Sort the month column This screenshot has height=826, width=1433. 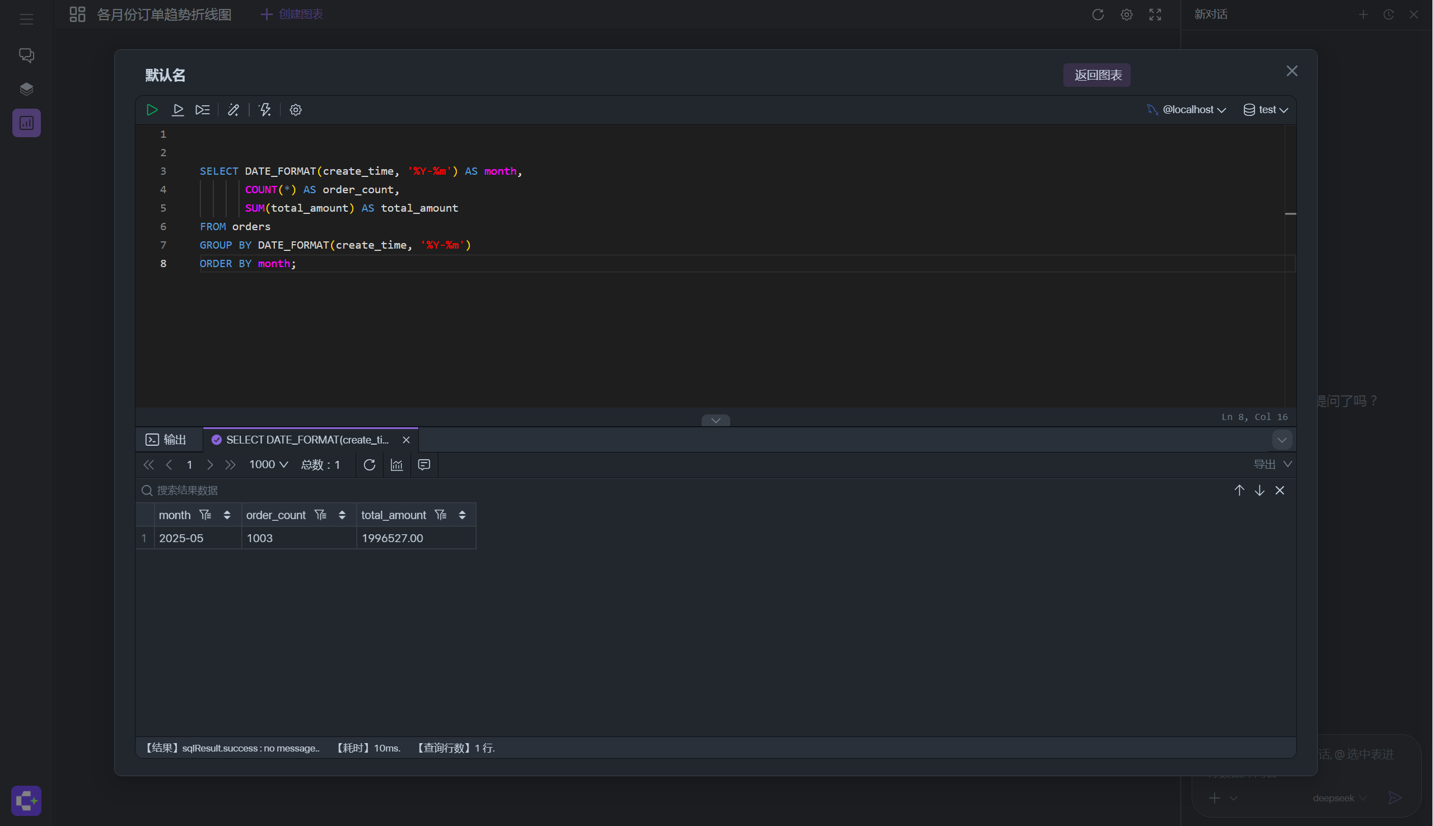click(227, 515)
